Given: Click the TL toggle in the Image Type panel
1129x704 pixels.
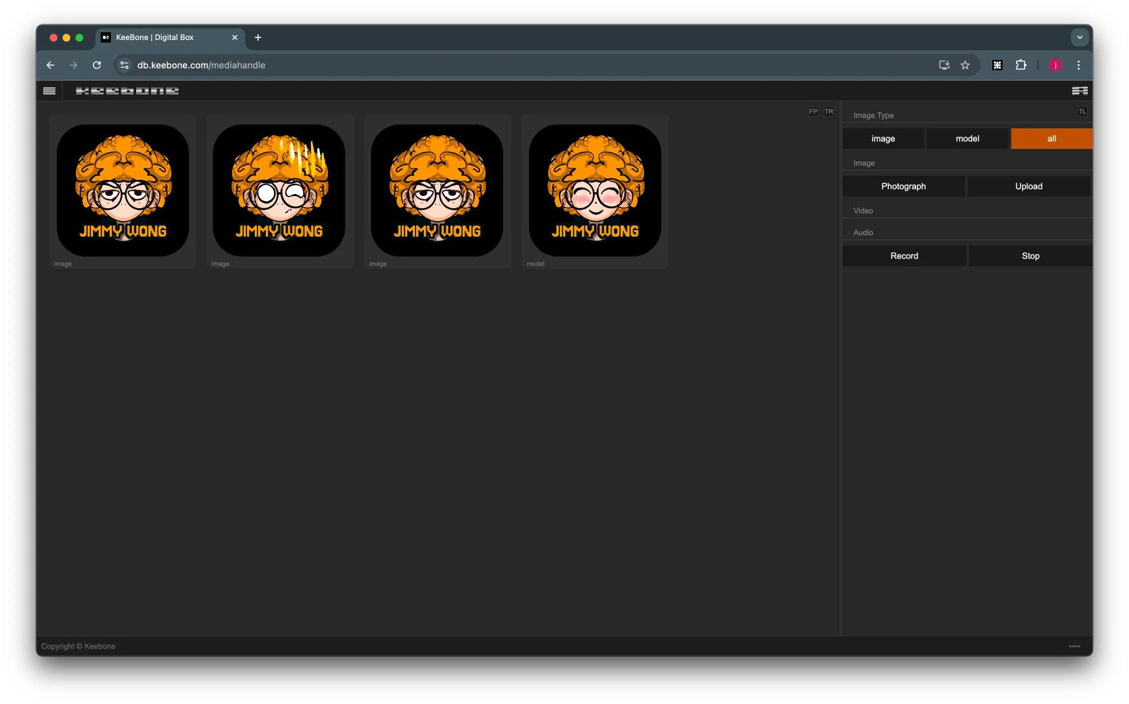Looking at the screenshot, I should click(1082, 112).
